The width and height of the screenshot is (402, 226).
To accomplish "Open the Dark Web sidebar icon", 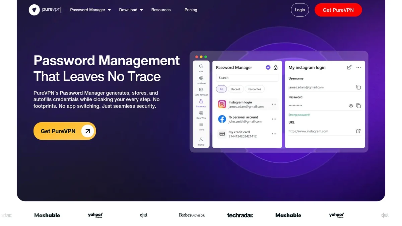I will coord(201,113).
